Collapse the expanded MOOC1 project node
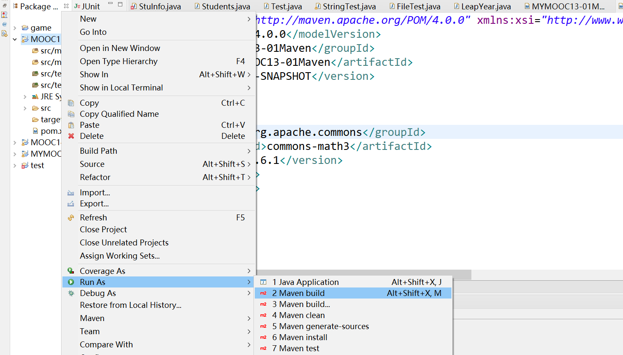This screenshot has width=623, height=355. [x=15, y=39]
